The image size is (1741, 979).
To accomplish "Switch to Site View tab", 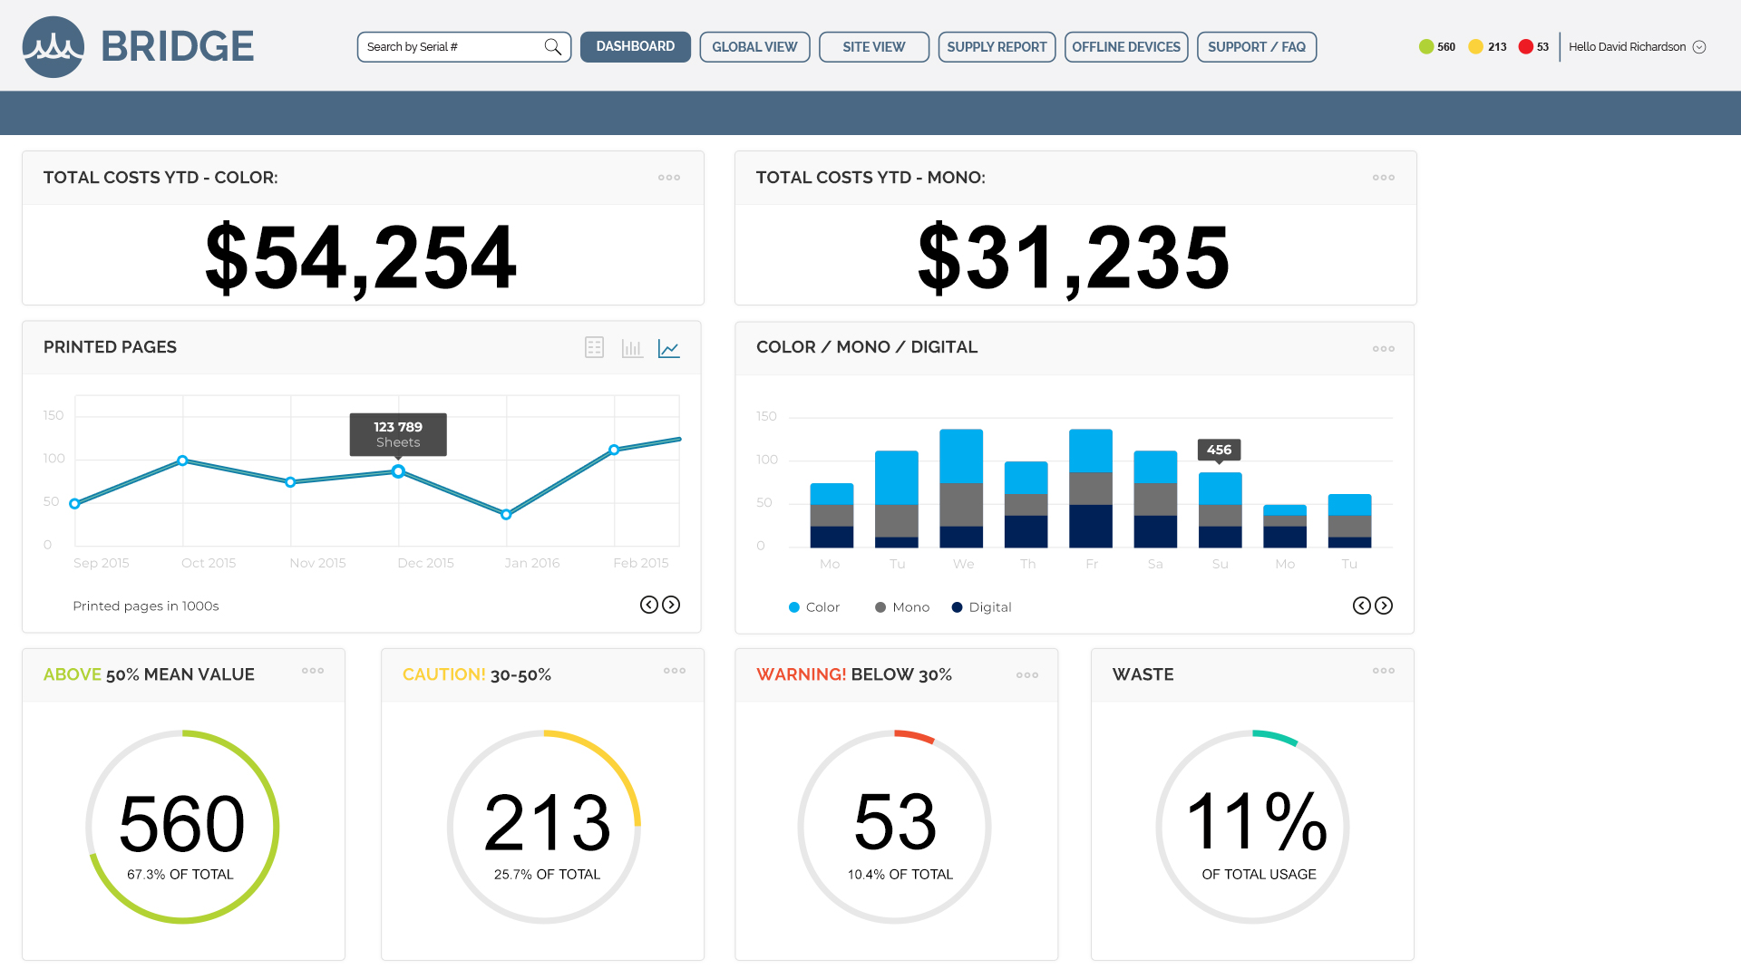I will (x=874, y=47).
